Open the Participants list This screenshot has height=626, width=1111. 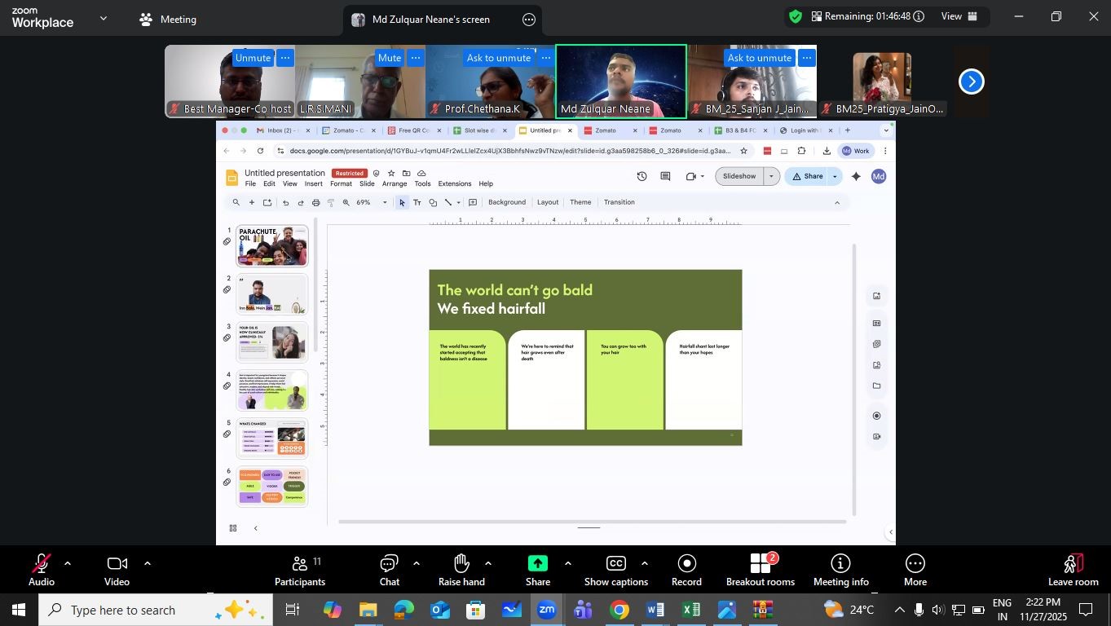[x=299, y=569]
